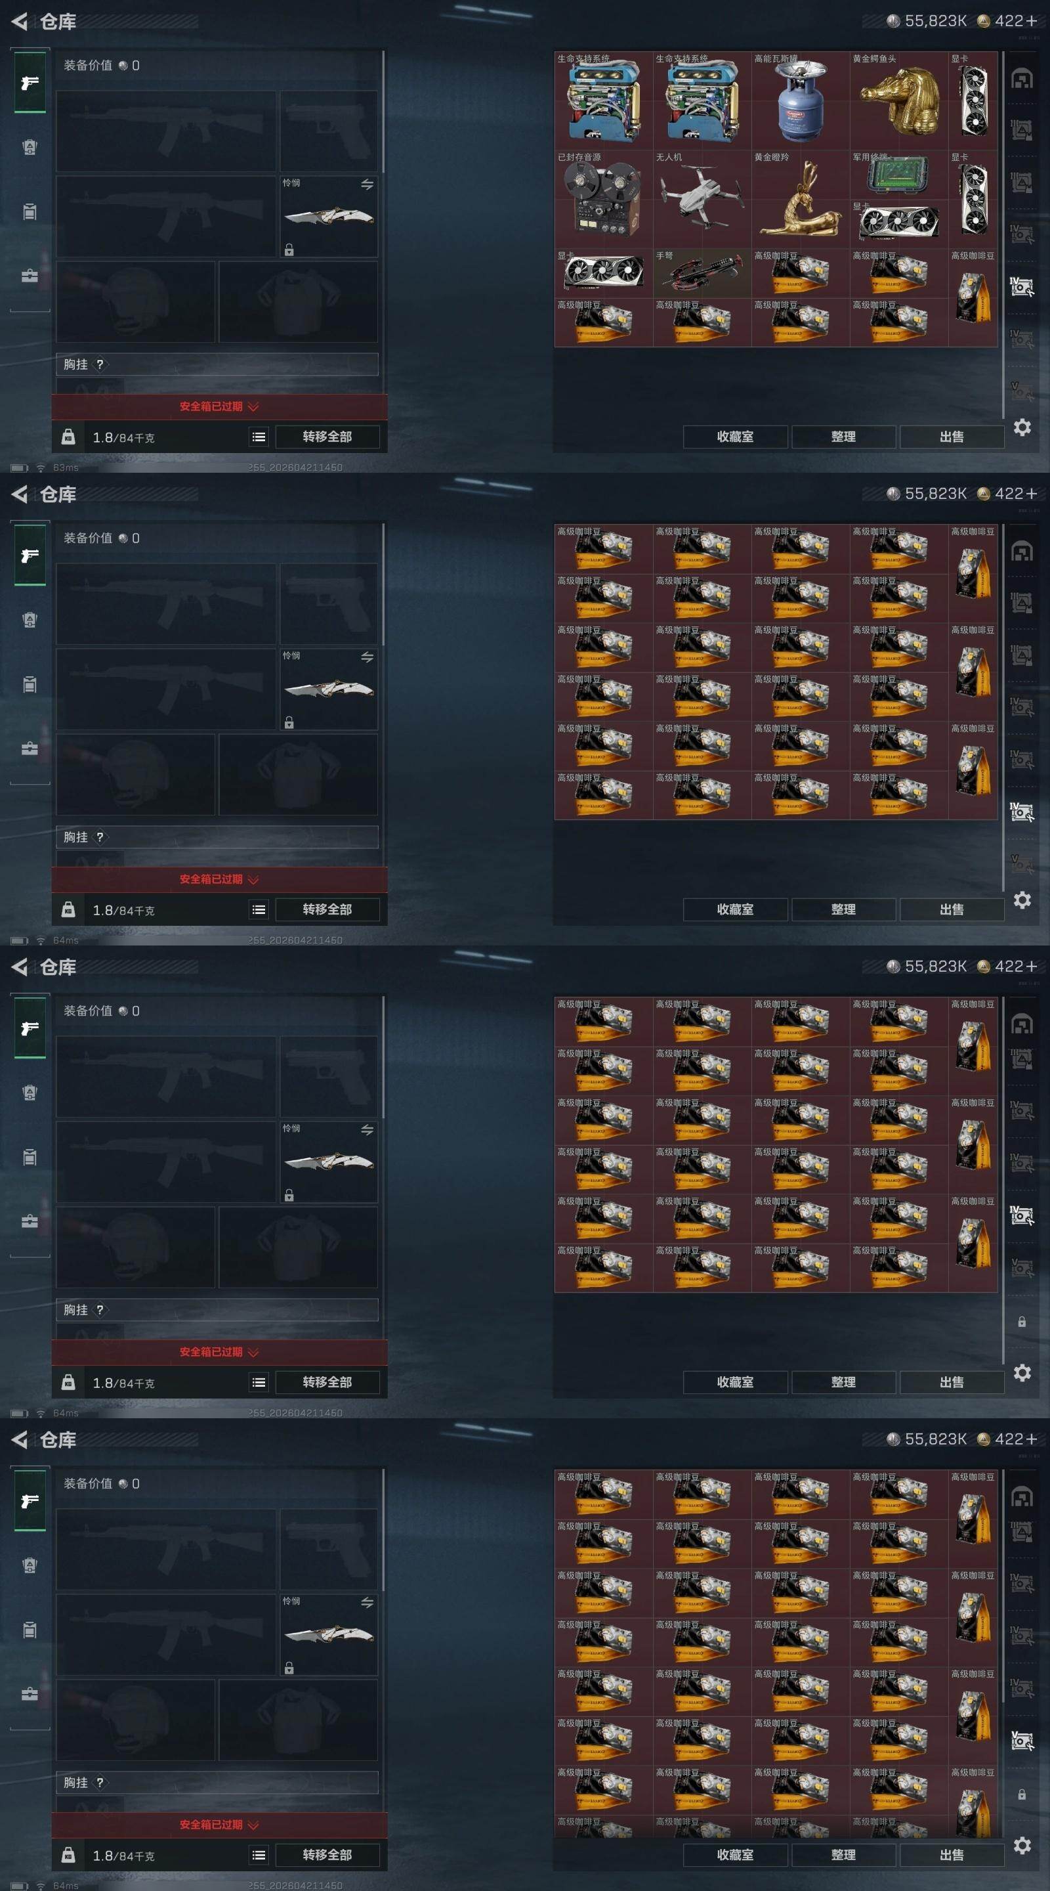Expand the topmost 安全箱已过期 red banner
This screenshot has height=1891, width=1050.
[219, 406]
